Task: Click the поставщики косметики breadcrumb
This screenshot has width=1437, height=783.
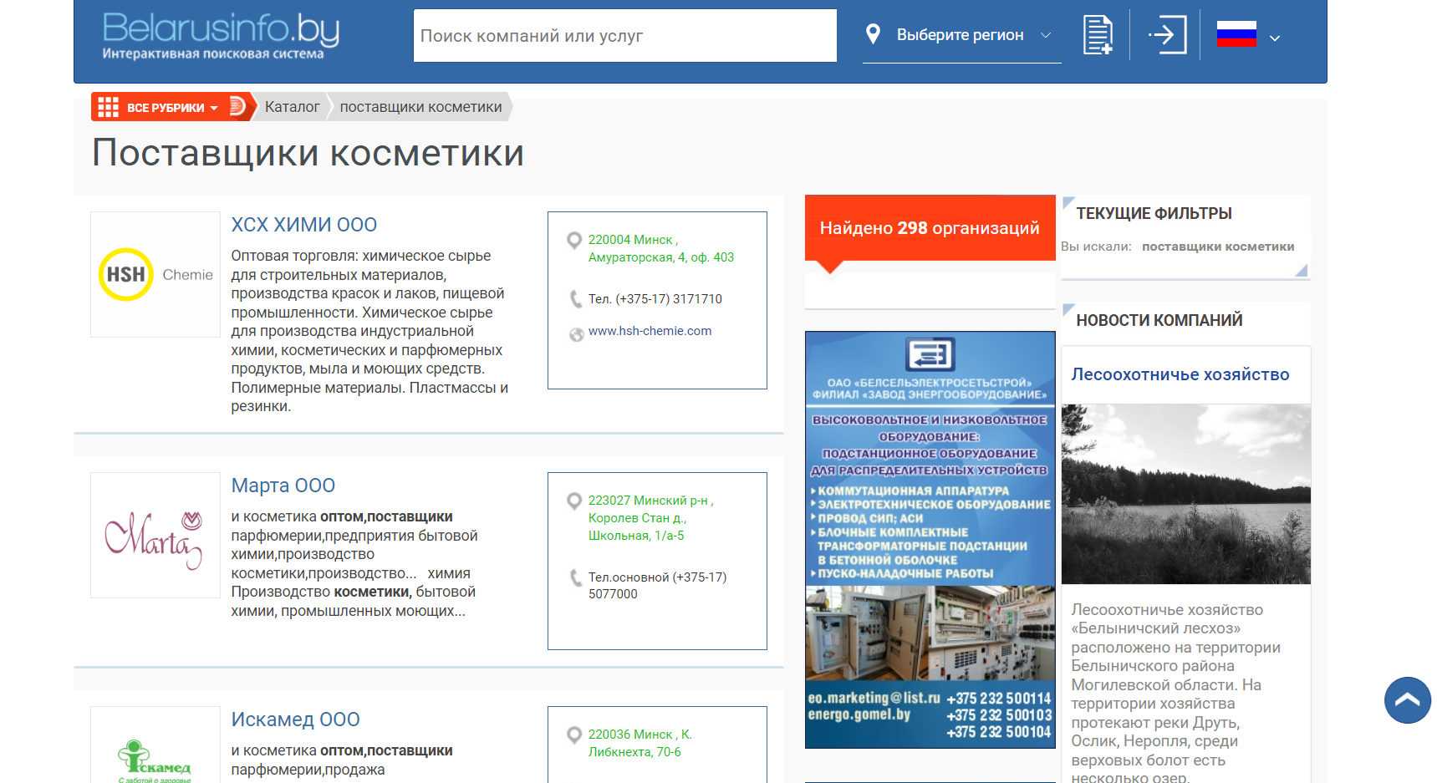Action: 420,107
